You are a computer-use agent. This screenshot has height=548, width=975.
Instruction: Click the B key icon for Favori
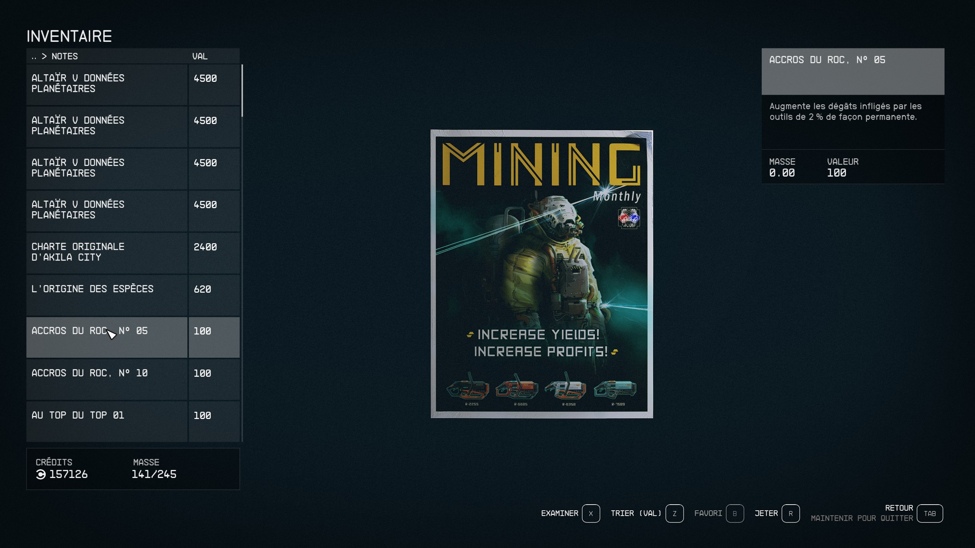click(x=735, y=513)
